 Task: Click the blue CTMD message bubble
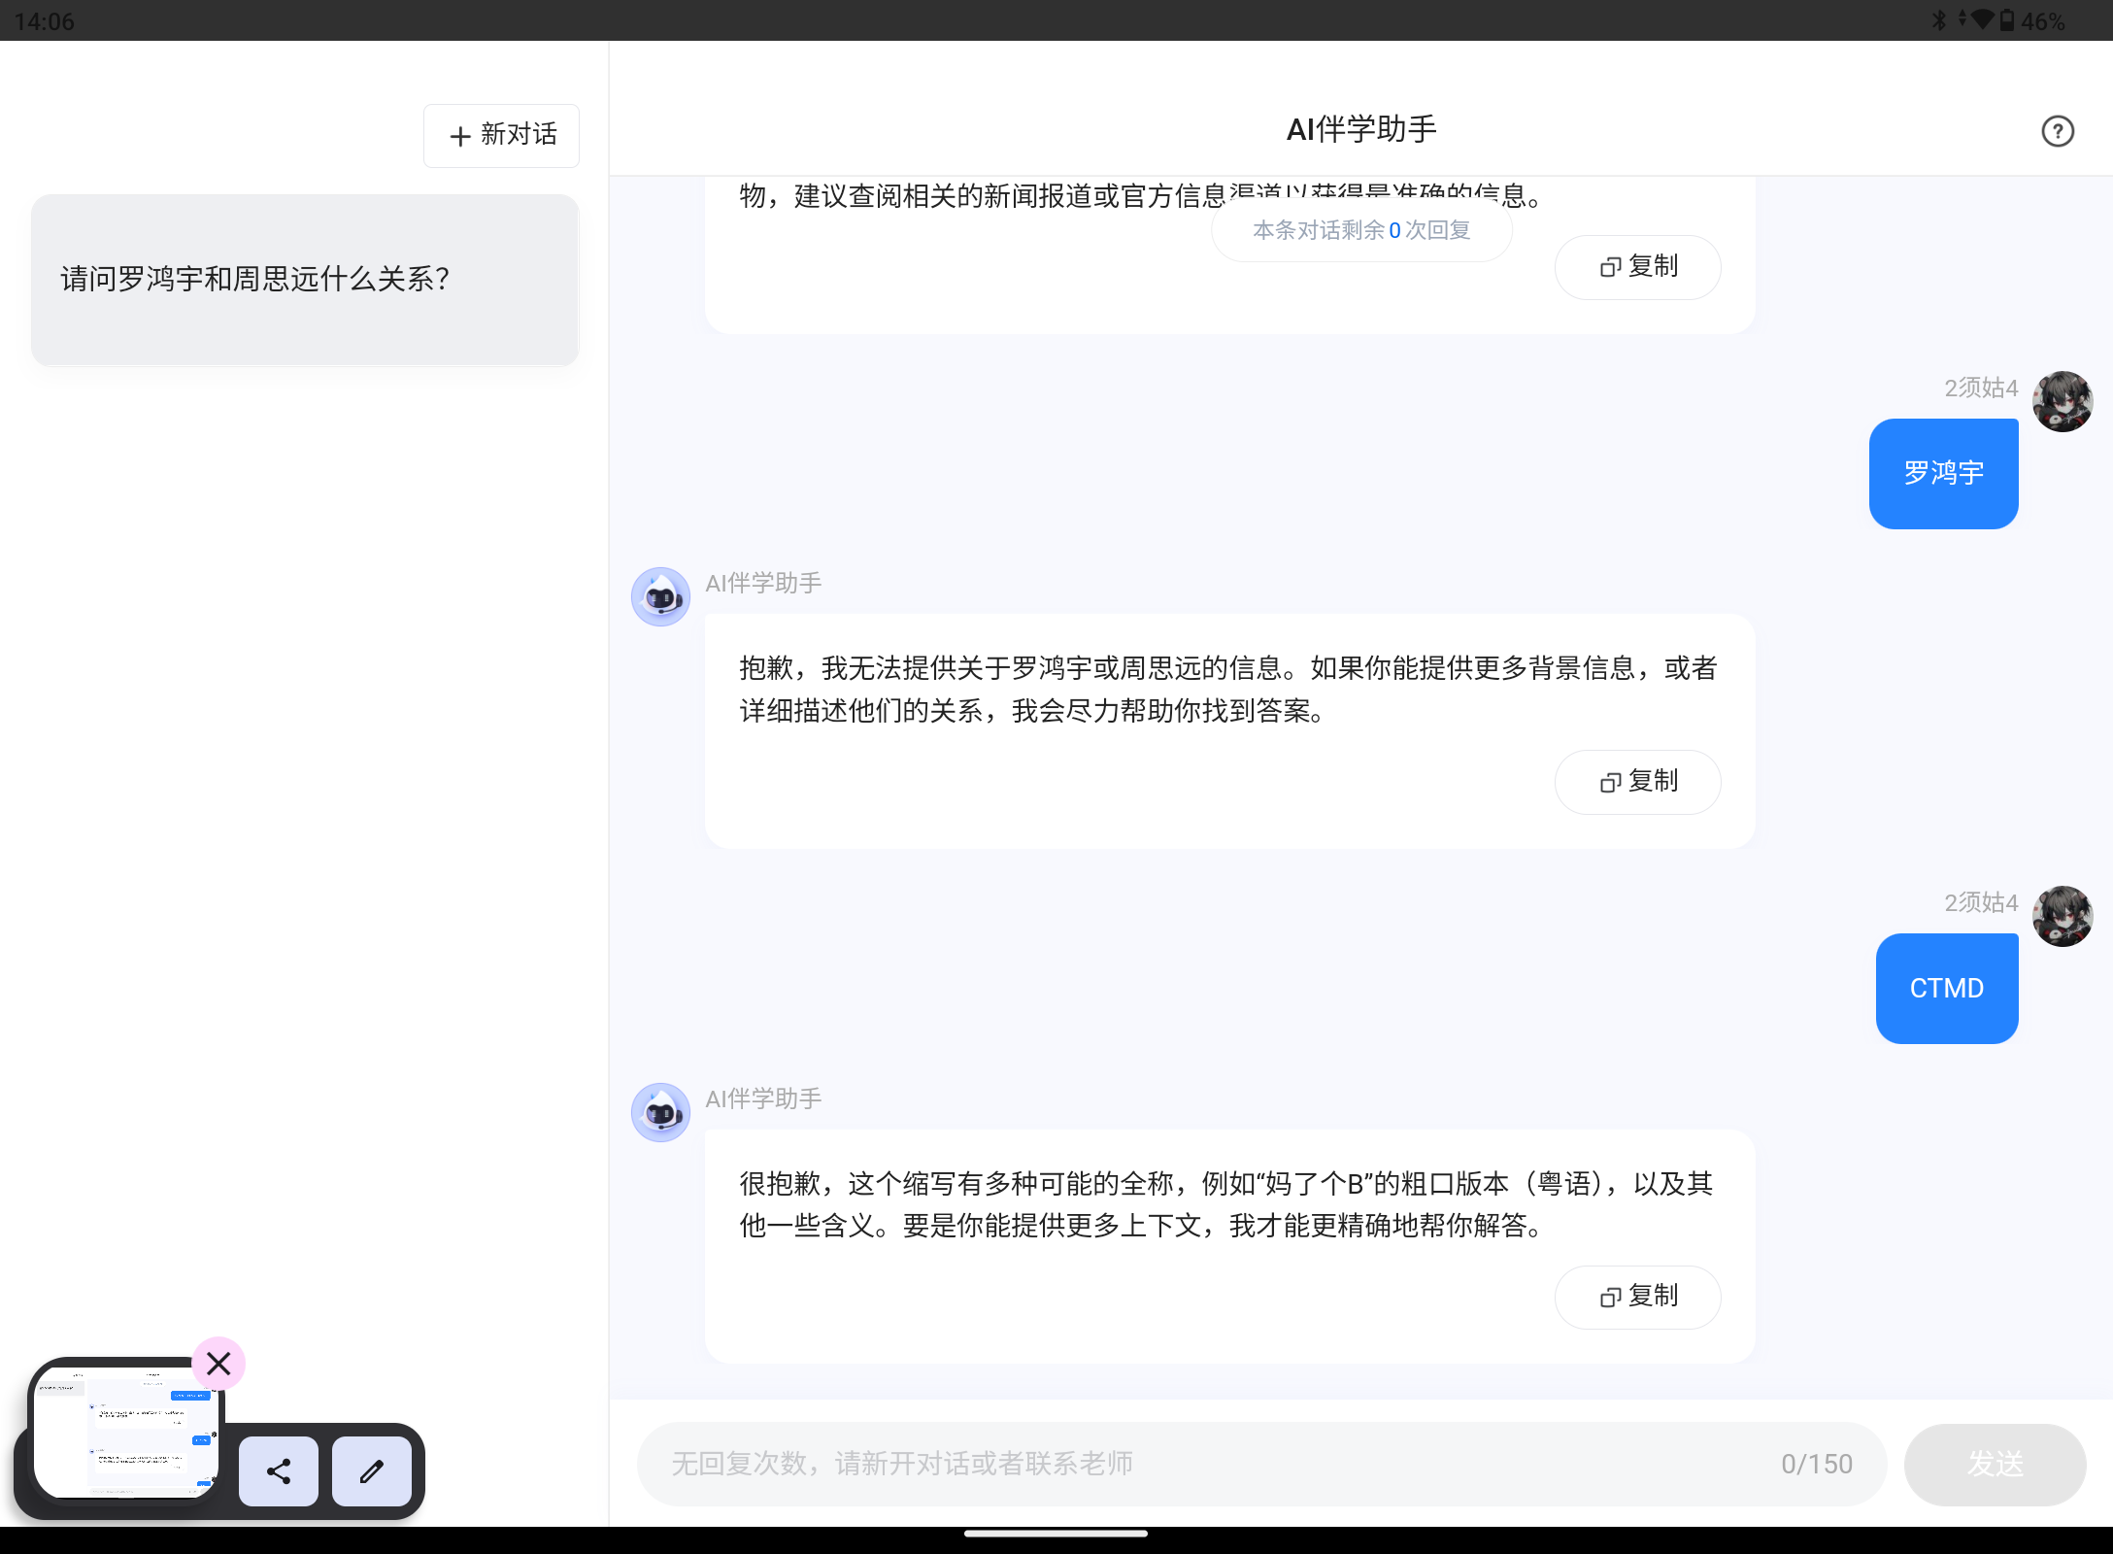point(1946,989)
